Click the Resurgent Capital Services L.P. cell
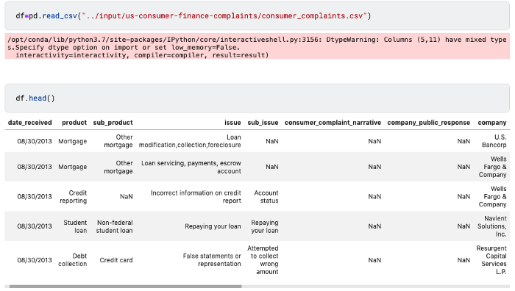 [x=491, y=260]
